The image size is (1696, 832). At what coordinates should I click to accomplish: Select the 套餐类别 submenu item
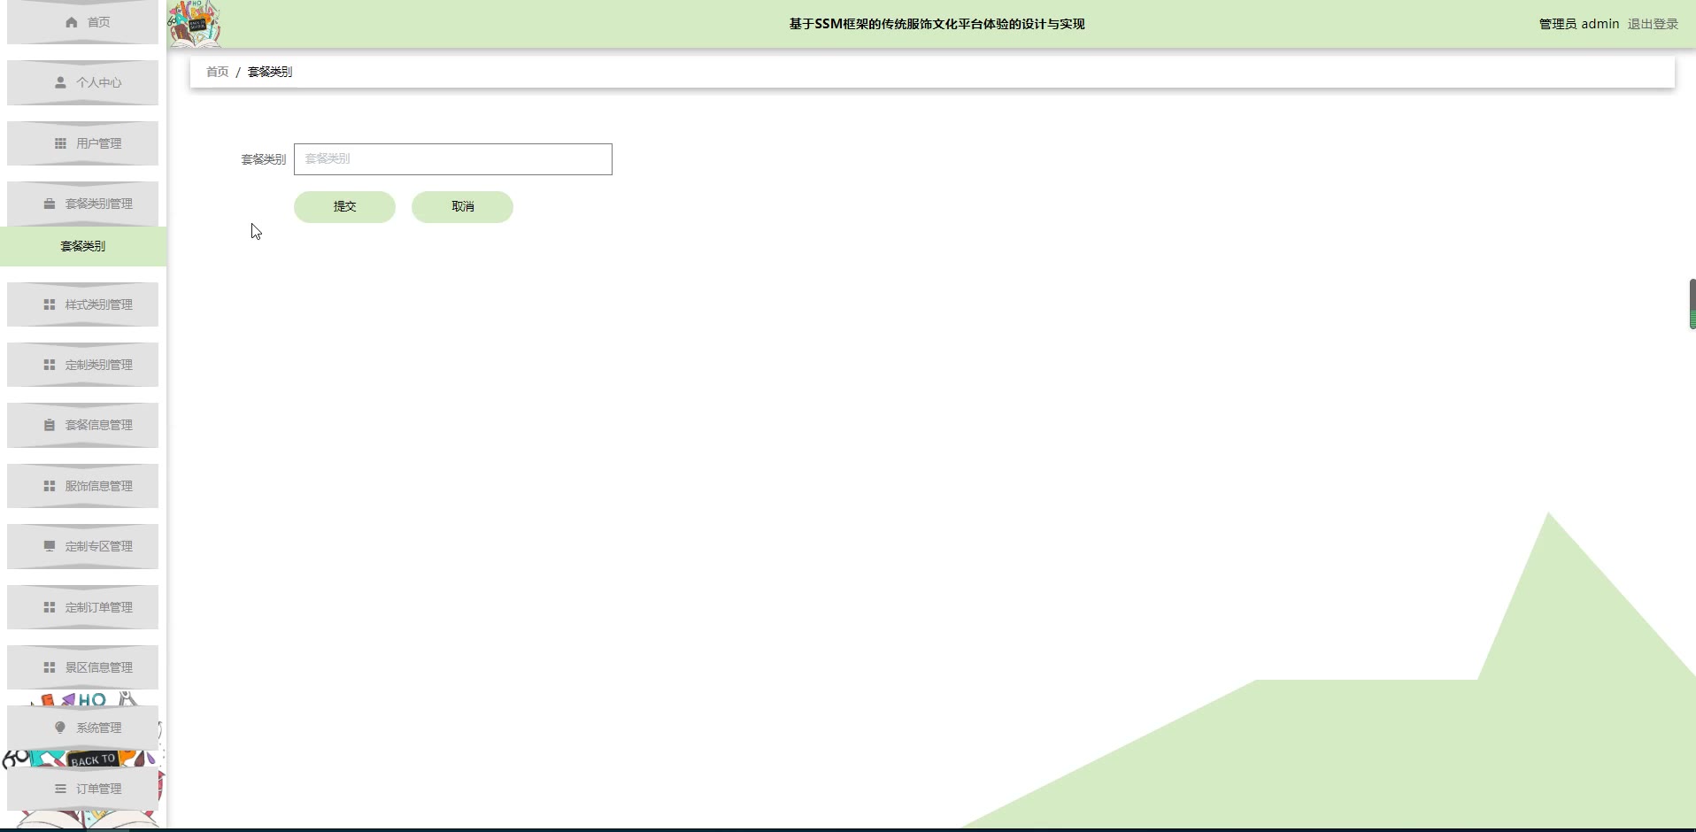point(83,246)
